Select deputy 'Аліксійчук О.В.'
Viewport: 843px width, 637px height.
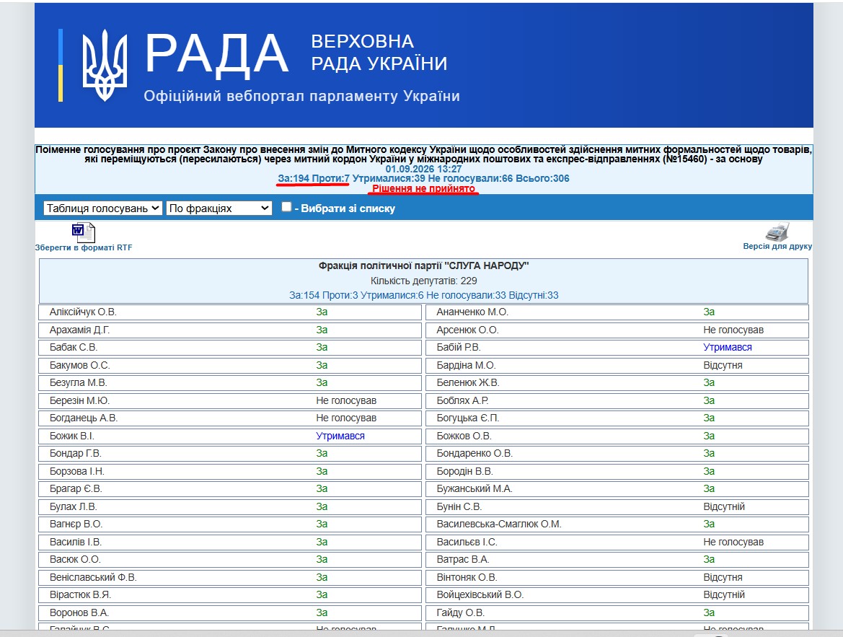tap(83, 312)
